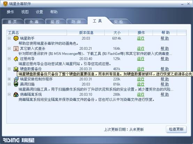This screenshot has width=193, height=144.
Task: Click the 检查更新 button
Action: [x=176, y=129]
